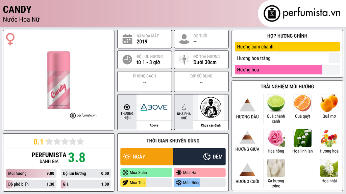
Task: Select the Quả quýt tangerine image
Action: [x=302, y=103]
